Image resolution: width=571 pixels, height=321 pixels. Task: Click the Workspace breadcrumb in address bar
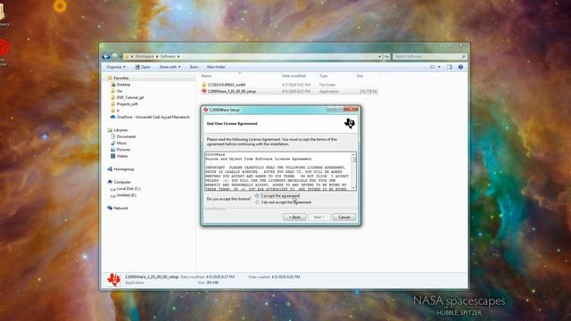click(x=145, y=56)
